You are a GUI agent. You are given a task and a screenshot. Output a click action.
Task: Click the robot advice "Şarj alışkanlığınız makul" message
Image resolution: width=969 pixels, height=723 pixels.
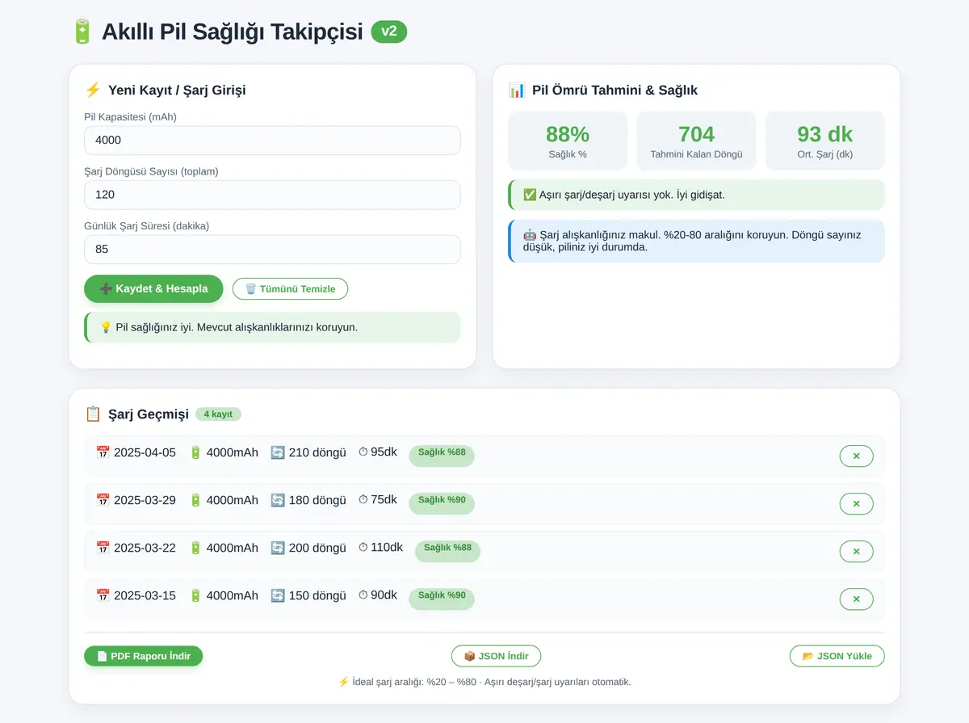(696, 241)
